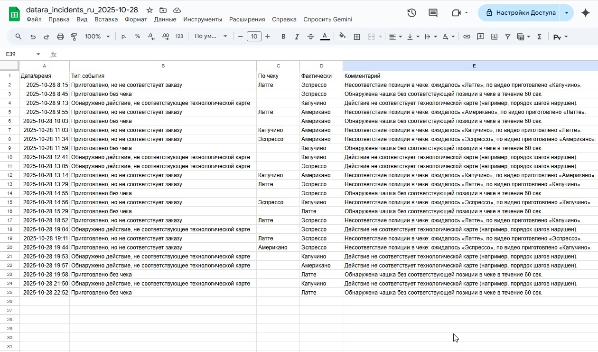Open version history clock icon

tap(411, 13)
